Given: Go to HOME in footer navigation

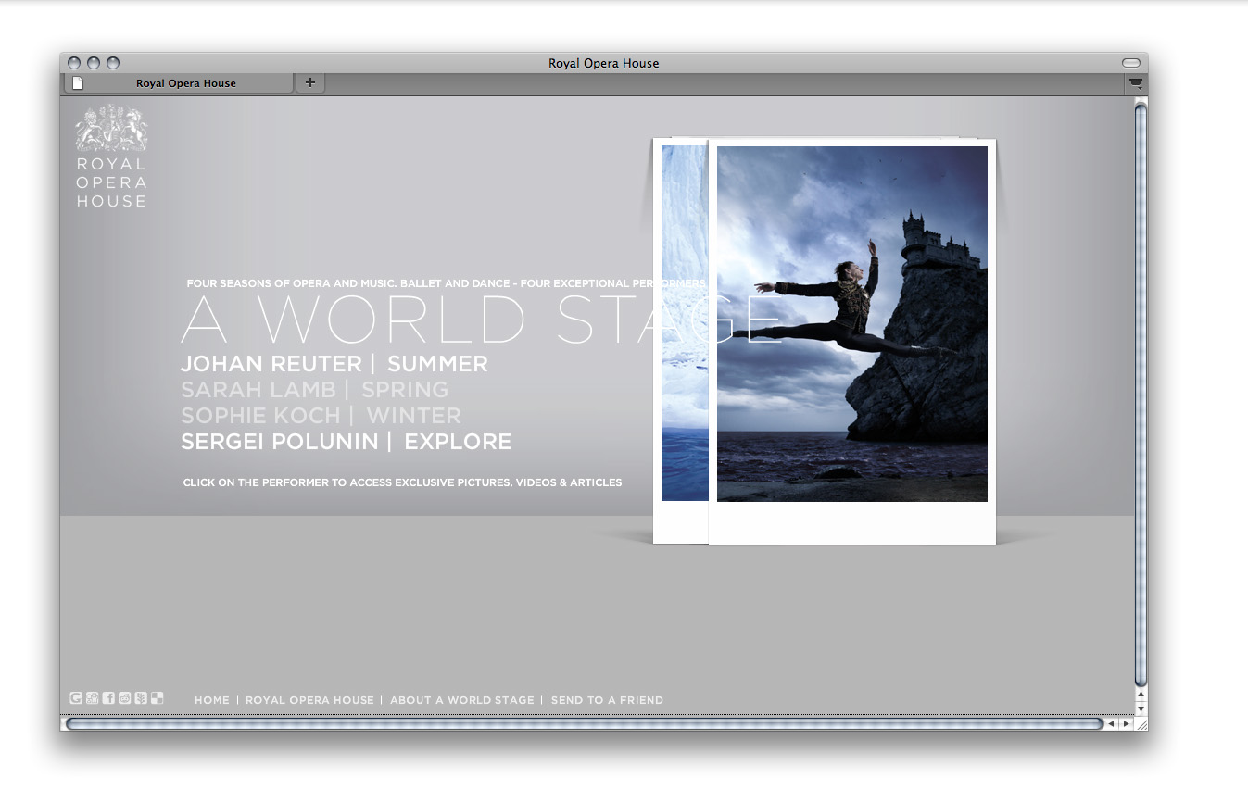Looking at the screenshot, I should tap(212, 700).
